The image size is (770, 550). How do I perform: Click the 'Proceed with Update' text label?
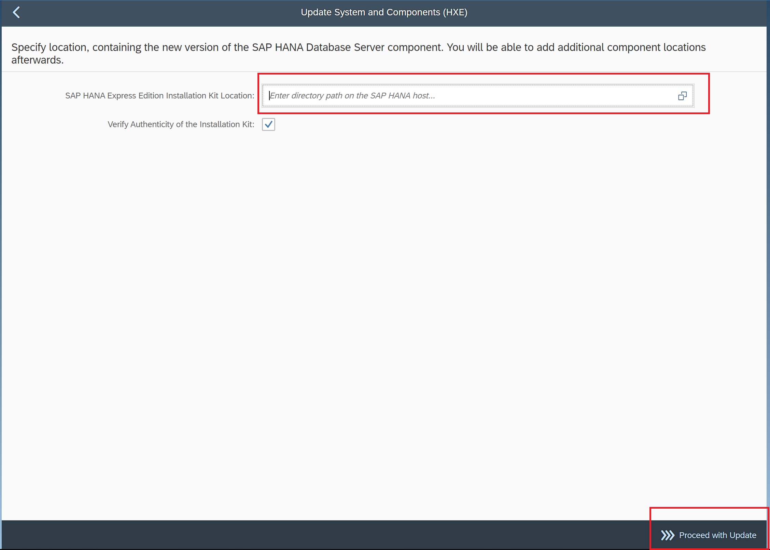(x=717, y=535)
